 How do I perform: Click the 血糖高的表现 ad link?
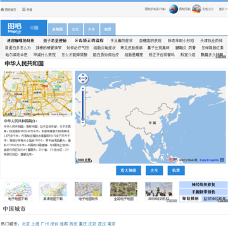150,41
